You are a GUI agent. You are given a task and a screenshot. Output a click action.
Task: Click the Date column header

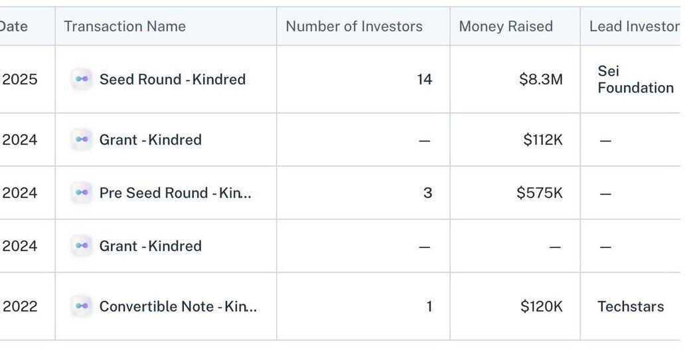(14, 27)
